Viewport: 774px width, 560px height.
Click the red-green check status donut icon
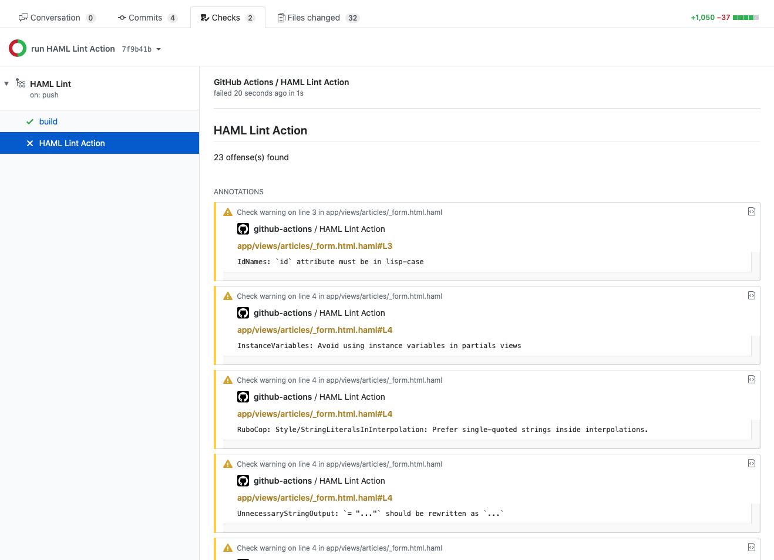(18, 48)
